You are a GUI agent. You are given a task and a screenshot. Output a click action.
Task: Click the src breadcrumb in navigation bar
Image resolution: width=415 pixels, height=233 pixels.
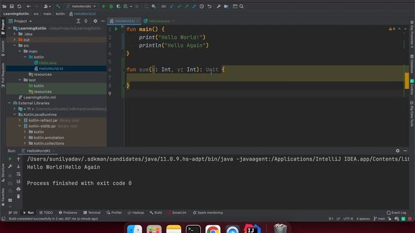pos(36,14)
